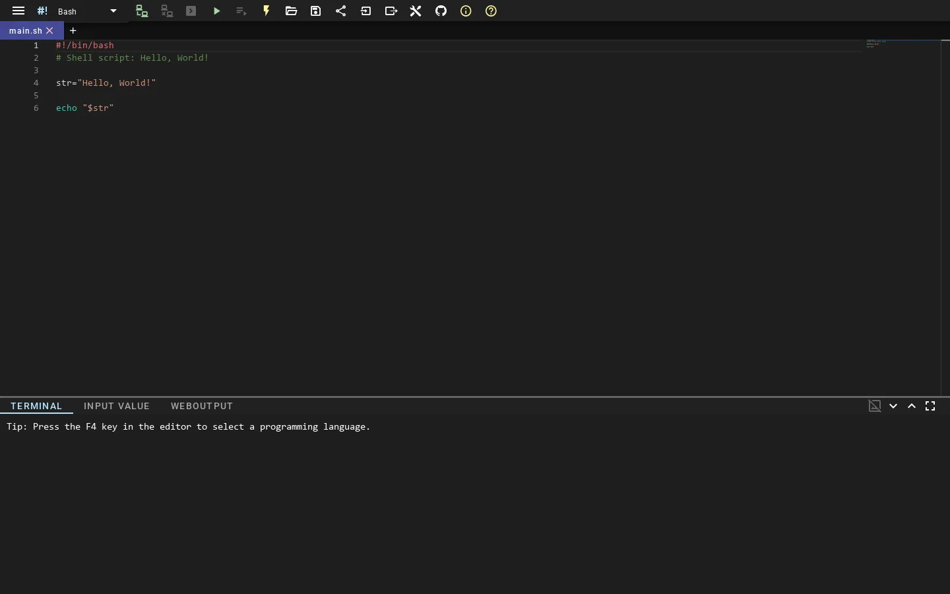950x594 pixels.
Task: Close the main.sh tab
Action: point(50,31)
